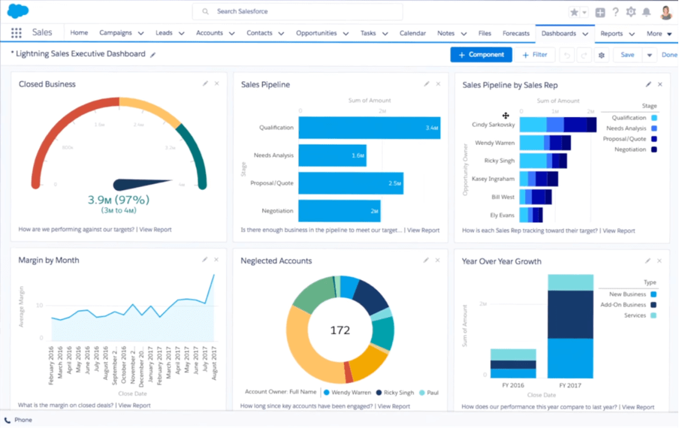Open the user profile avatar
Screen dimensions: 679x428
pyautogui.click(x=666, y=12)
